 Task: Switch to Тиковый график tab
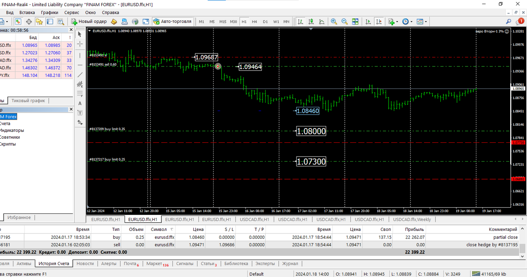pos(28,100)
